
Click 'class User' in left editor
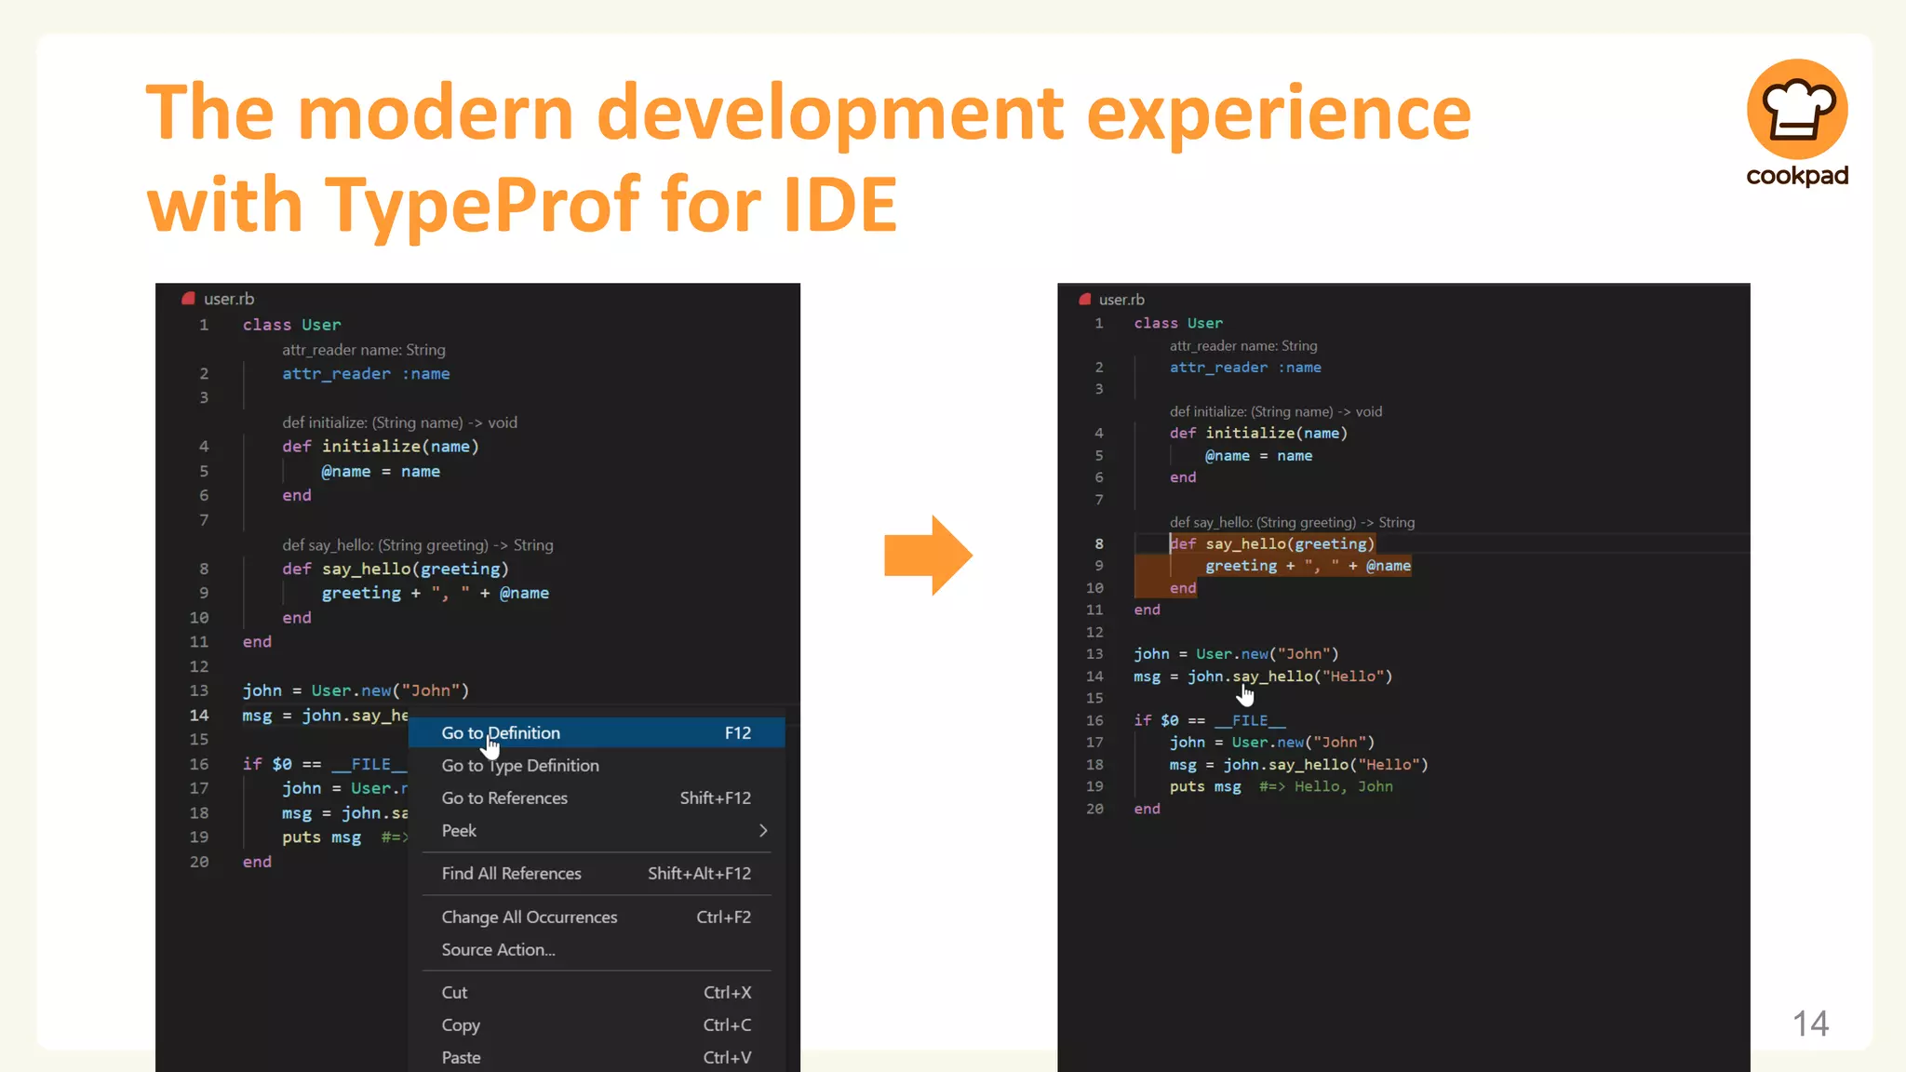(292, 325)
